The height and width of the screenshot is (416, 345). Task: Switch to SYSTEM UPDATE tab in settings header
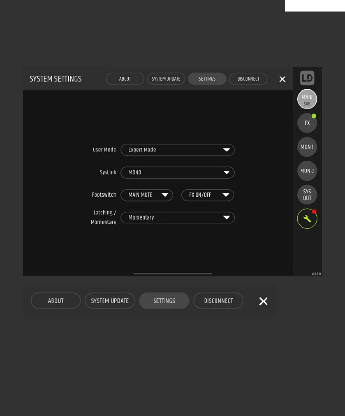pos(166,79)
